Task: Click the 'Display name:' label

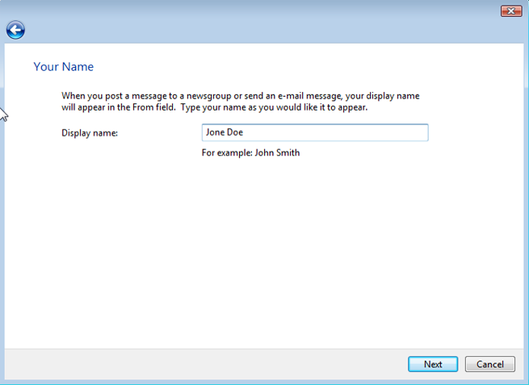Action: coord(90,133)
